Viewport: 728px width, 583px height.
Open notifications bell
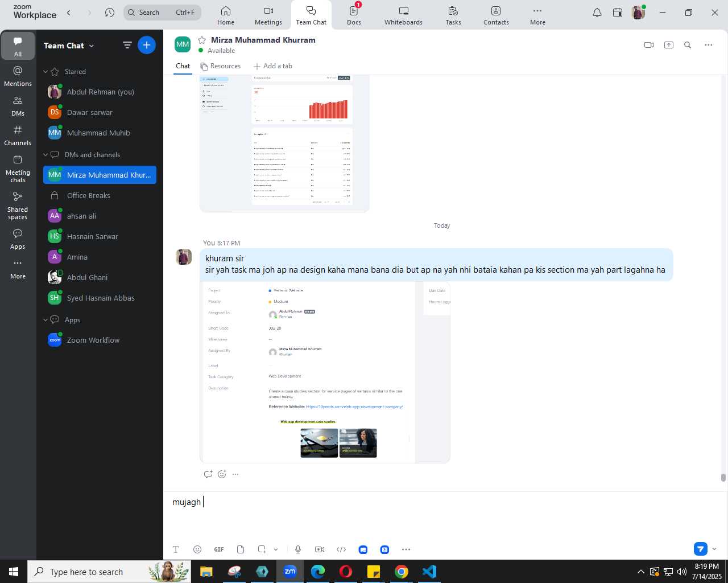click(597, 13)
